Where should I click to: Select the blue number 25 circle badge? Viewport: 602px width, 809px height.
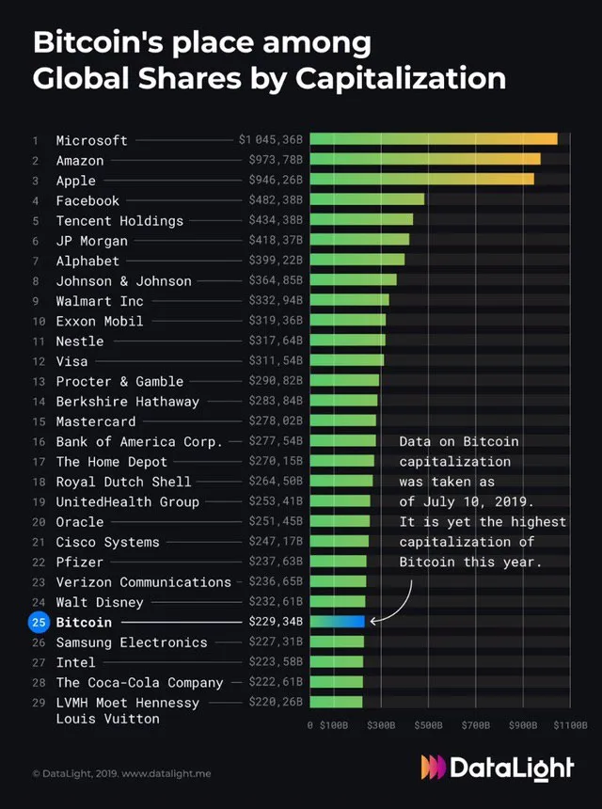(x=39, y=622)
